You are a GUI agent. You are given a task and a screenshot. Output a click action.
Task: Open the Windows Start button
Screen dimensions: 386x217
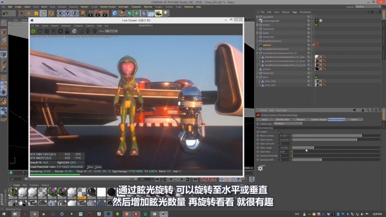4,214
